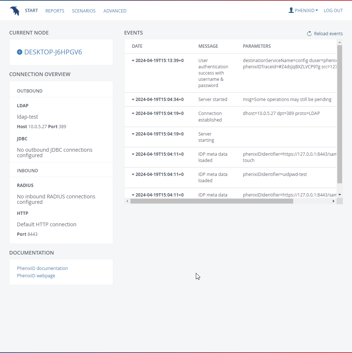This screenshot has width=352, height=353.
Task: Click the events table scroll down arrow
Action: [x=340, y=195]
